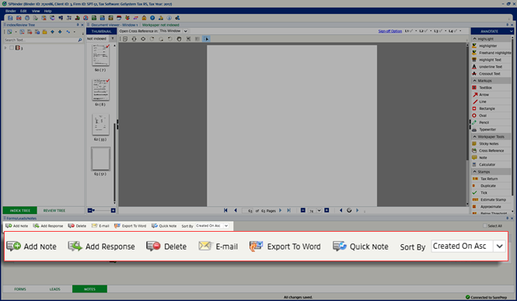Image resolution: width=517 pixels, height=301 pixels.
Task: Click the blue question mark help icon
Action: click(x=152, y=18)
